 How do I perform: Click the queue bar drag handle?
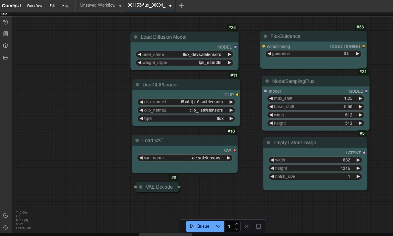coord(182,226)
